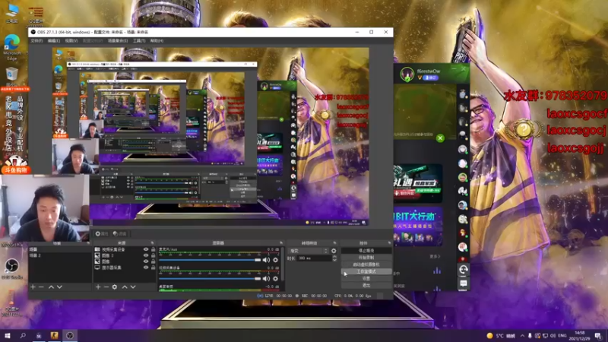The width and height of the screenshot is (608, 342).
Task: Open the 场景集合(S) menu in OBS
Action: [118, 41]
